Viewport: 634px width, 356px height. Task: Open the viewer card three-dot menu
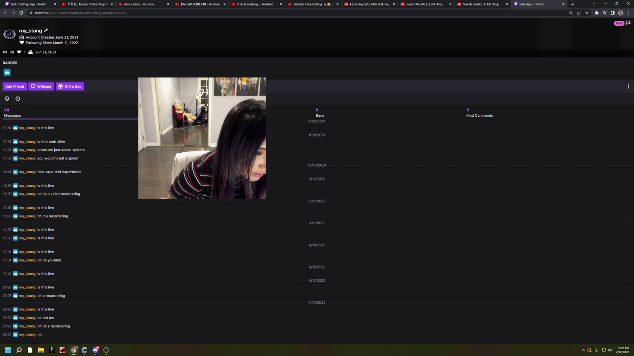pyautogui.click(x=628, y=86)
